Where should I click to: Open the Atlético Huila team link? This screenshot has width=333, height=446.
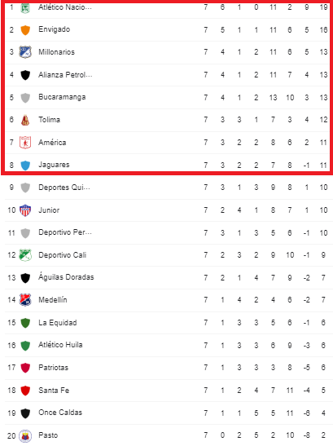pos(60,345)
